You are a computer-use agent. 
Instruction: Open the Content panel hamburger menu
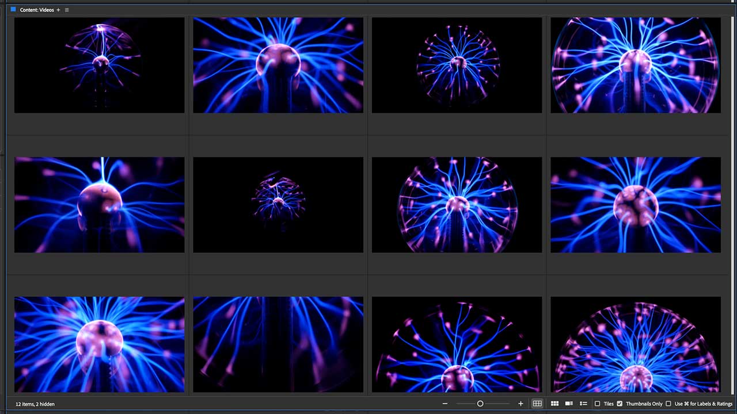tap(67, 10)
